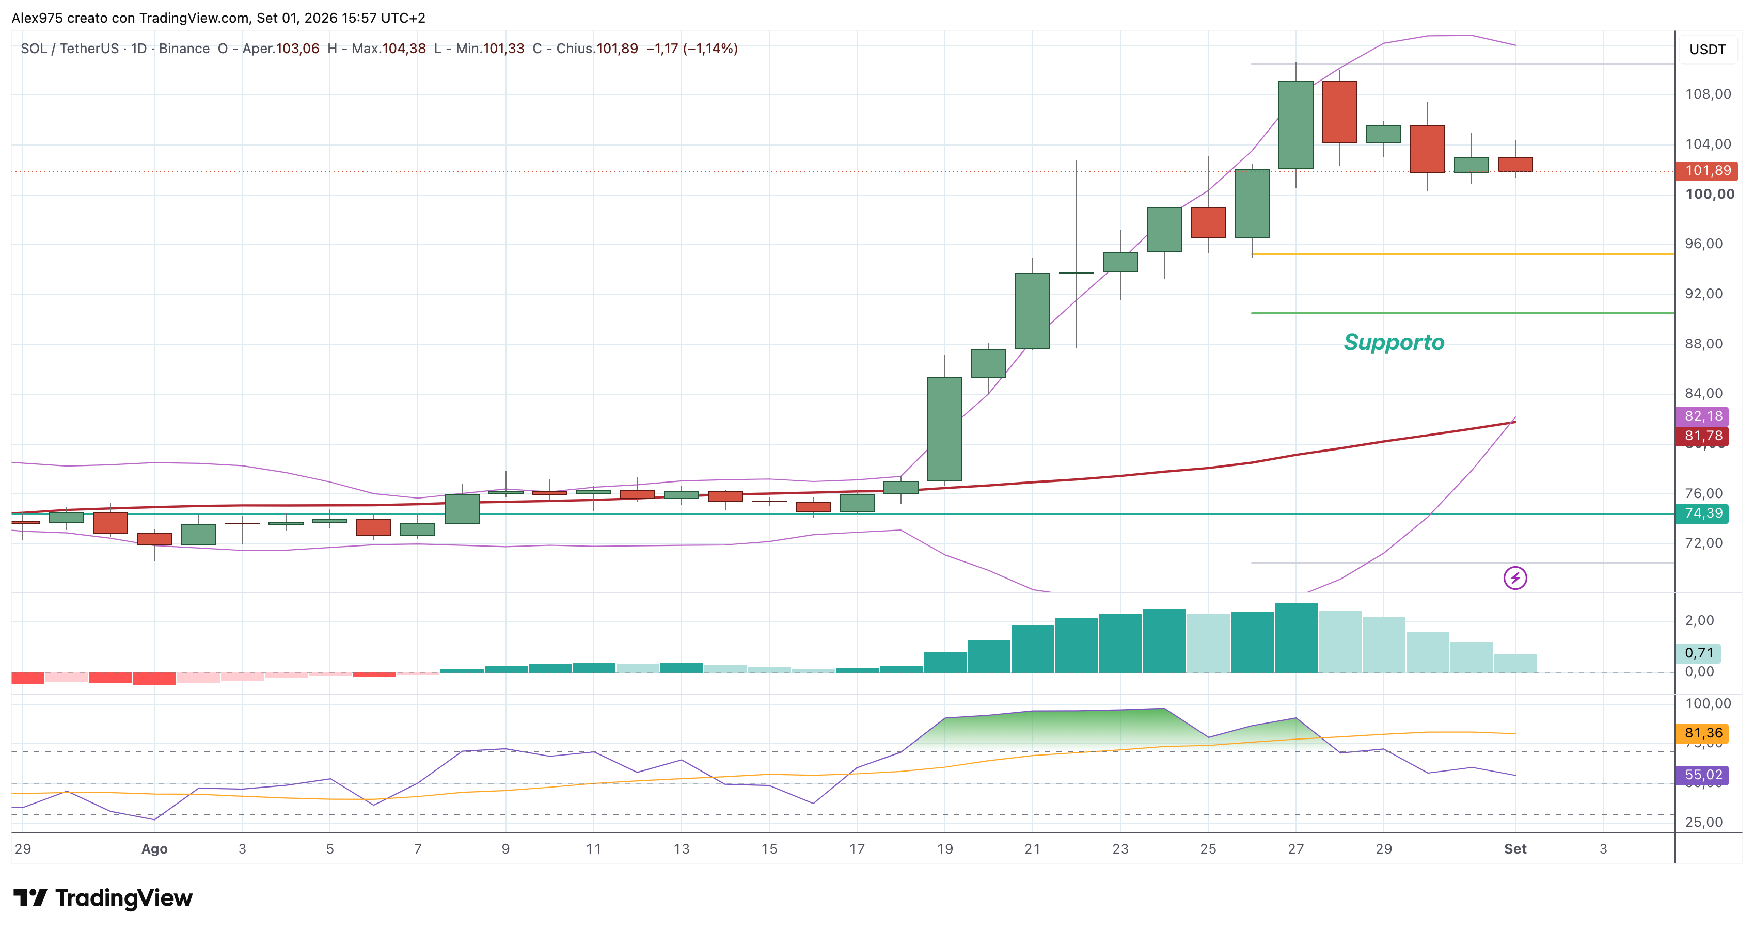Screen dimensions: 1754x932
Task: Click the USDT currency label
Action: point(1707,50)
